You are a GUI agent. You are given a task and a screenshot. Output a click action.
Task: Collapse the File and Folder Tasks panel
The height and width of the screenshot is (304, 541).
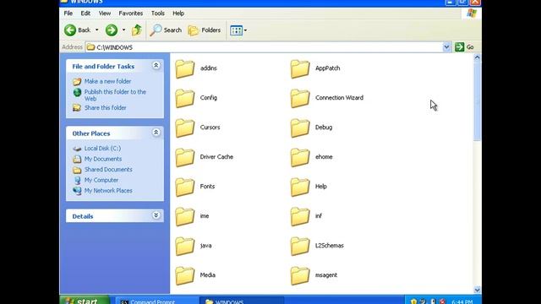click(156, 66)
